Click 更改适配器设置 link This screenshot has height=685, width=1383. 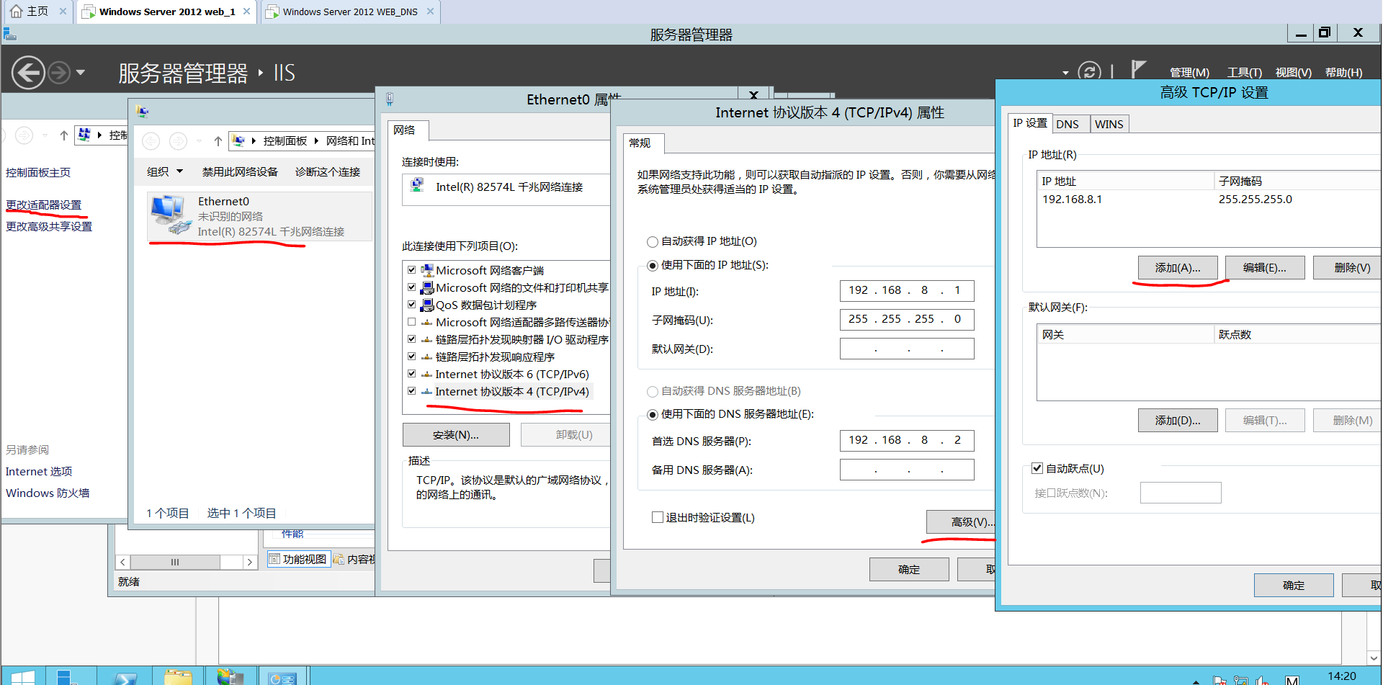coord(43,205)
